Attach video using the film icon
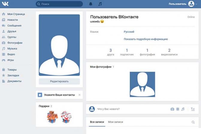This screenshot has width=201, height=134. tap(178, 109)
